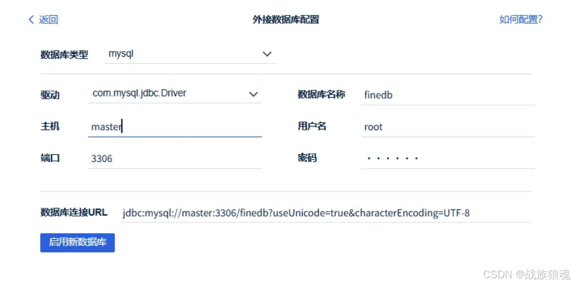Select the 数据库连接URL jdbc field
572x284 pixels.
point(325,213)
